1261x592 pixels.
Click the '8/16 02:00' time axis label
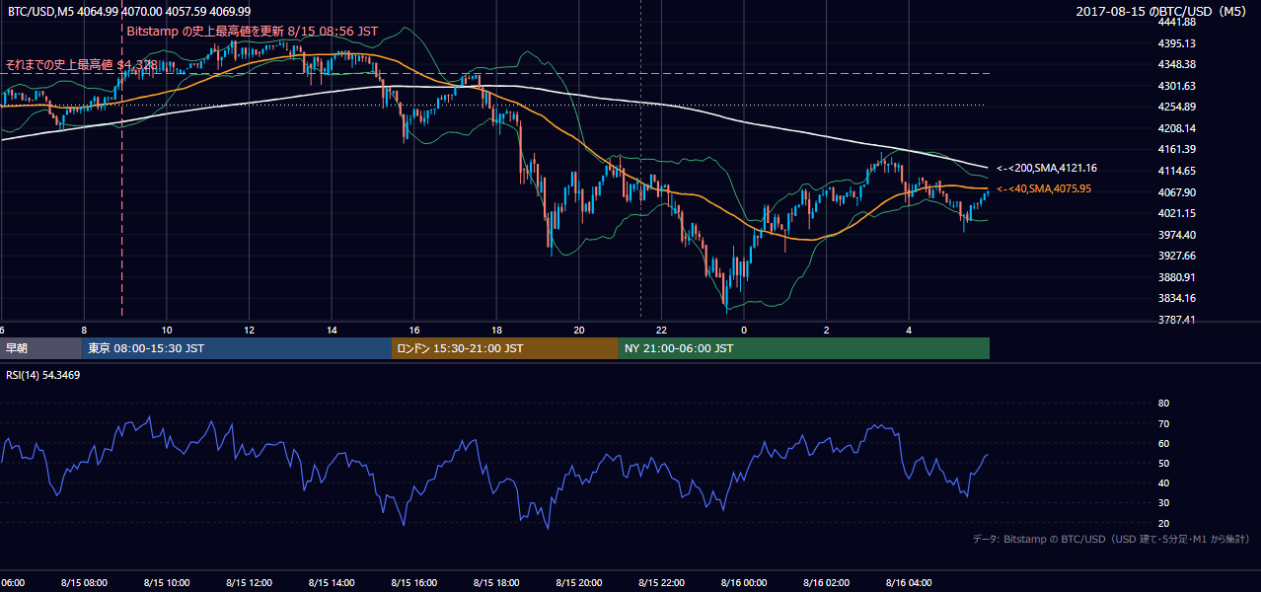click(826, 583)
